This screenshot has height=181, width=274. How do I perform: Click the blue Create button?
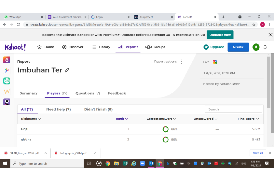click(238, 47)
